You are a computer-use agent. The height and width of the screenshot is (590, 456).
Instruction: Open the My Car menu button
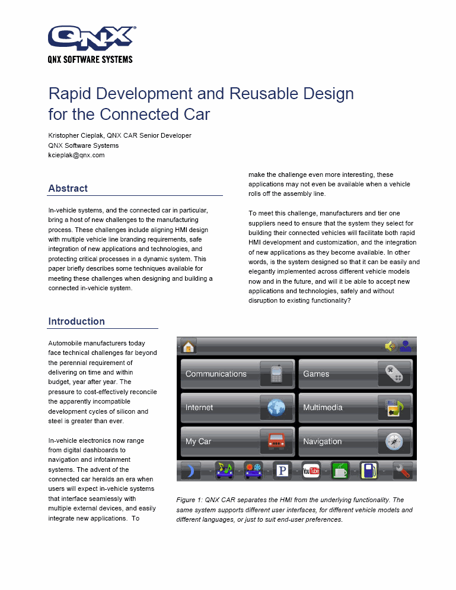click(238, 442)
